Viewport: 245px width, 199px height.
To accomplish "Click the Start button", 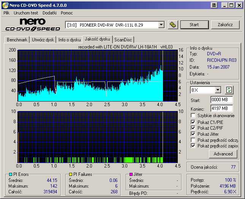I will (x=194, y=25).
